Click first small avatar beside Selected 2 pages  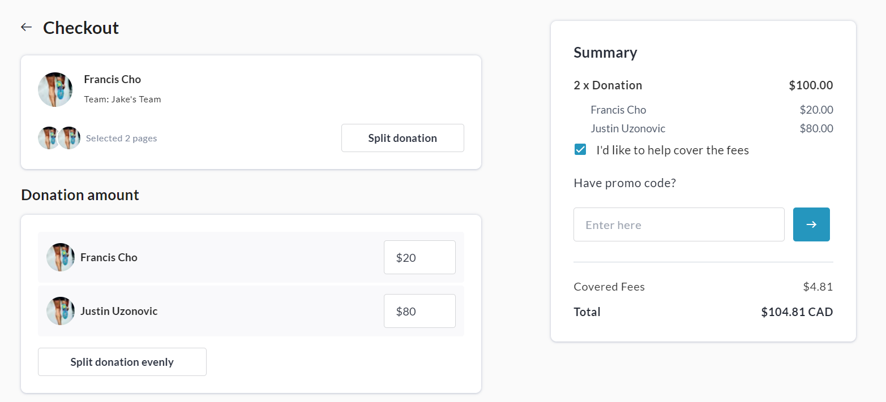(x=48, y=138)
